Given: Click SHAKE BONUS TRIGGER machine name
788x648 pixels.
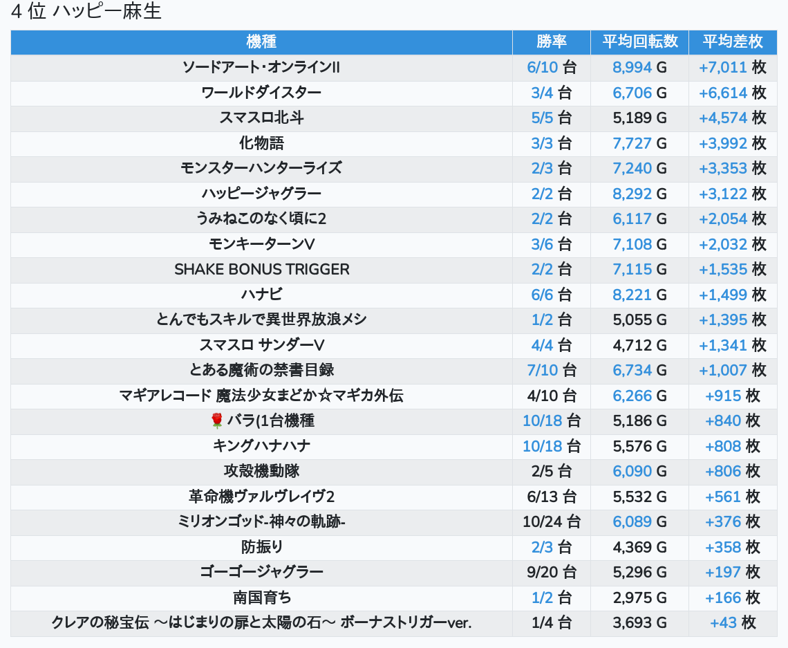Looking at the screenshot, I should point(261,270).
